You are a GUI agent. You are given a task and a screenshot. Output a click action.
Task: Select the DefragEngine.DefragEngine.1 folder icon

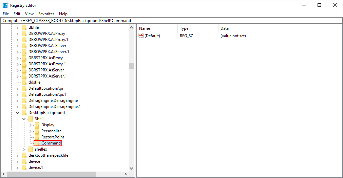(24, 107)
